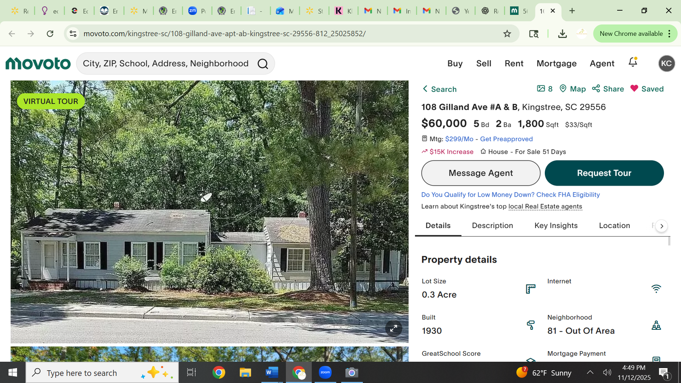
Task: Open the Key Insights tab
Action: coord(556,226)
